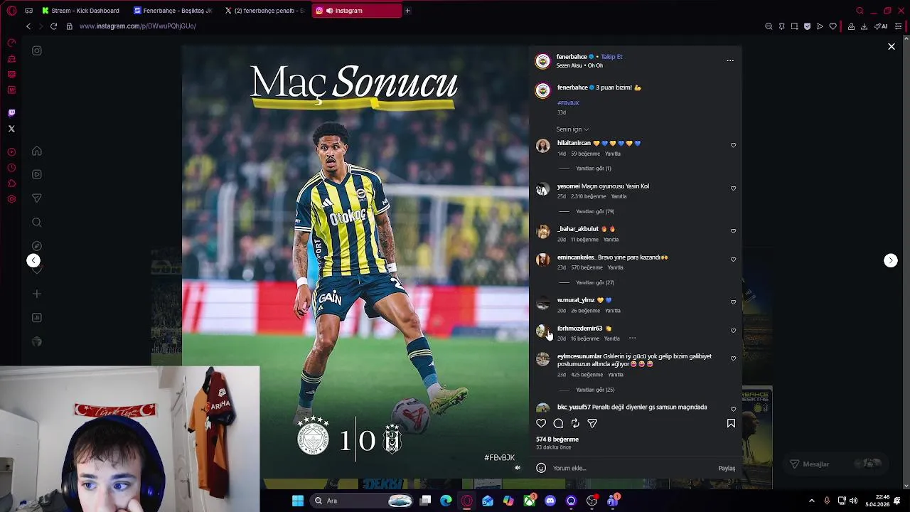Save the post with the bookmark icon

[731, 423]
